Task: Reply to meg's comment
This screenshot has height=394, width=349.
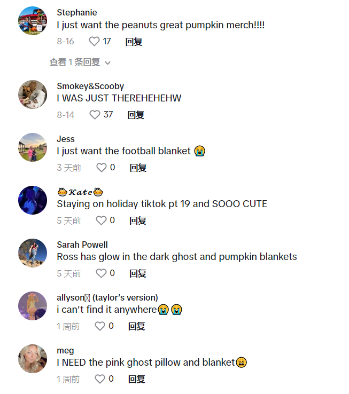Action: pos(137,379)
